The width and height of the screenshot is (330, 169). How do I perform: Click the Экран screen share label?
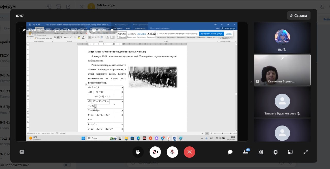[99, 30]
